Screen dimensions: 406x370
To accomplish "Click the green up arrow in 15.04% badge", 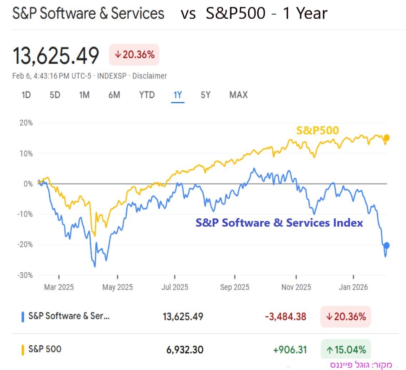I will (330, 349).
